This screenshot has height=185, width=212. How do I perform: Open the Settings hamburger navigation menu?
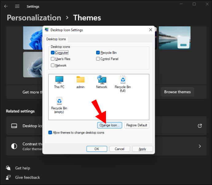17,6
